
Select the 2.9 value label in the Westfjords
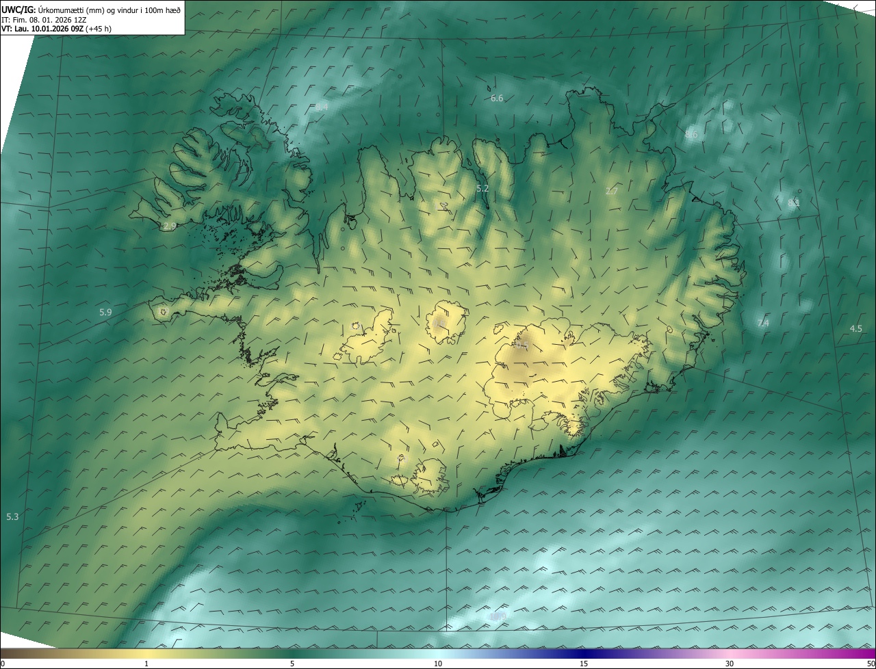point(170,226)
